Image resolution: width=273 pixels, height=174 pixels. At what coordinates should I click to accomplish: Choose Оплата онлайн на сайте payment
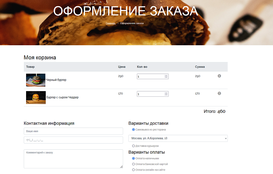point(133,170)
